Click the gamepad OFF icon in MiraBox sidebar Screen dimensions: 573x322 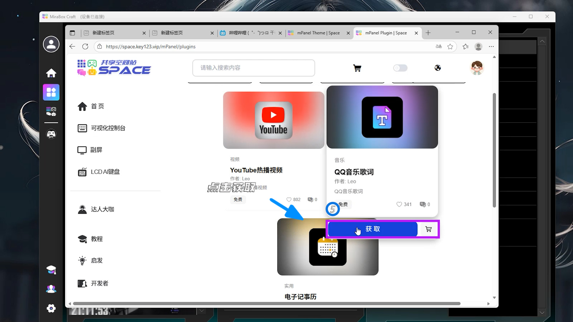51,134
